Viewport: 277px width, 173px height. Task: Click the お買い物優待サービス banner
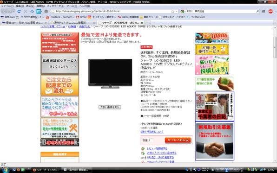tap(212, 49)
